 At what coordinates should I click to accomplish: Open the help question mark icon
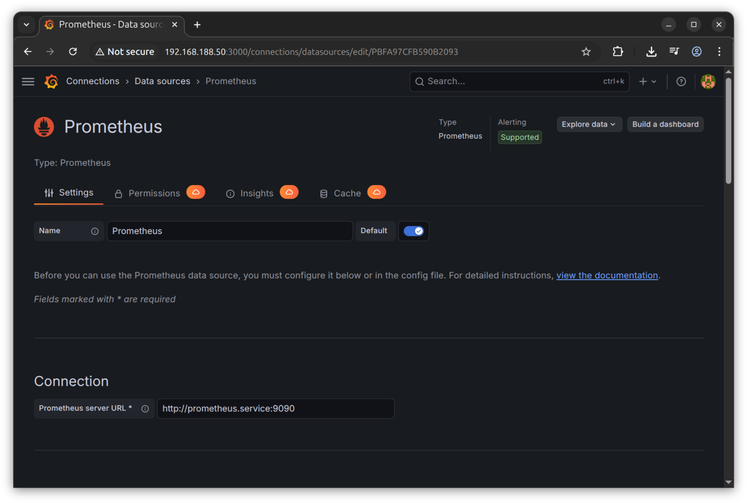click(681, 82)
